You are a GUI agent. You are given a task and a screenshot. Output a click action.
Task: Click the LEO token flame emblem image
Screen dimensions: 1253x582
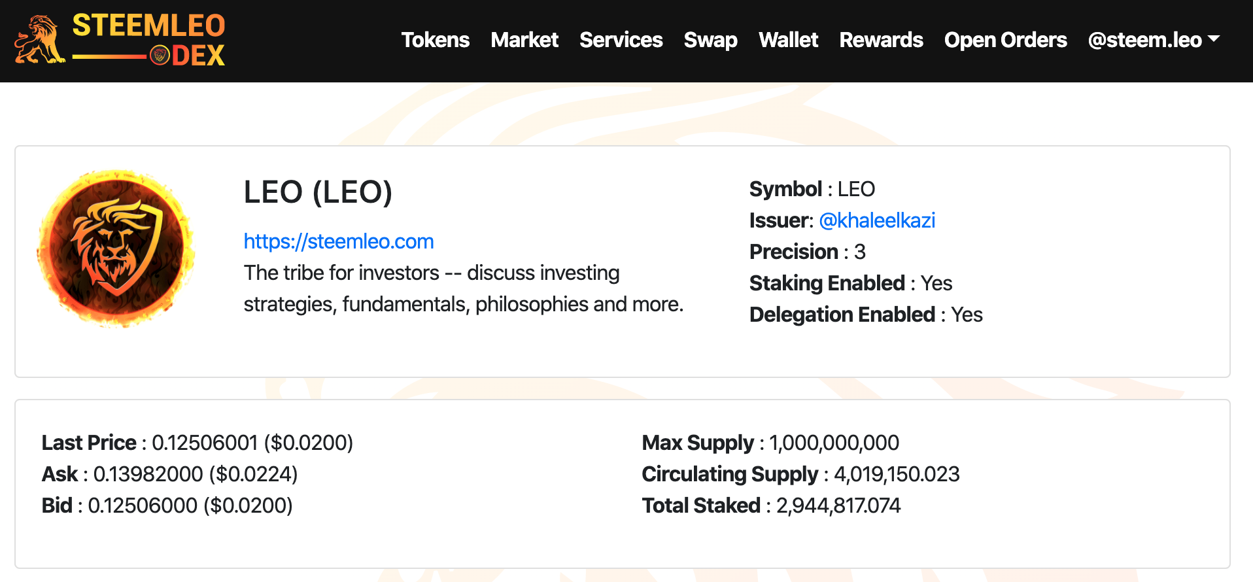click(x=116, y=248)
